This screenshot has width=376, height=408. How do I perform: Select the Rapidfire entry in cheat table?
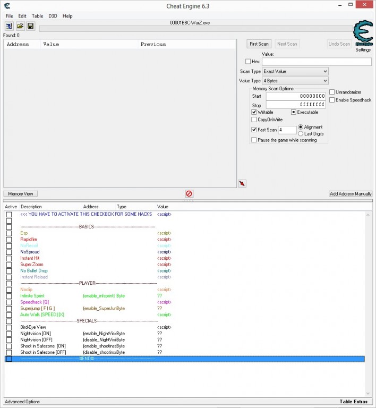pyautogui.click(x=30, y=240)
